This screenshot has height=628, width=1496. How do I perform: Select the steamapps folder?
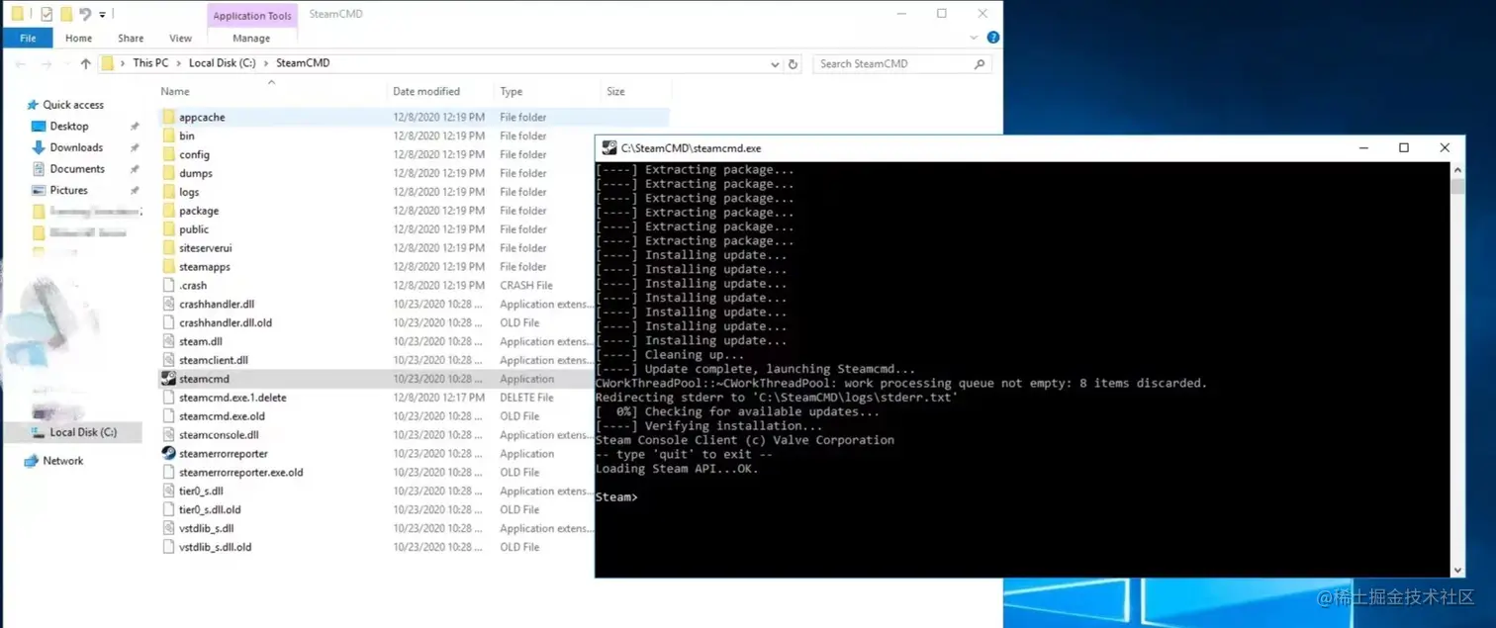tap(205, 267)
